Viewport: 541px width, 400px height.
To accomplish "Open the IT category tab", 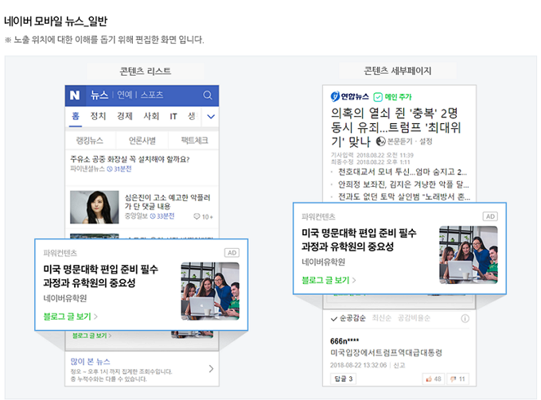I will (173, 117).
